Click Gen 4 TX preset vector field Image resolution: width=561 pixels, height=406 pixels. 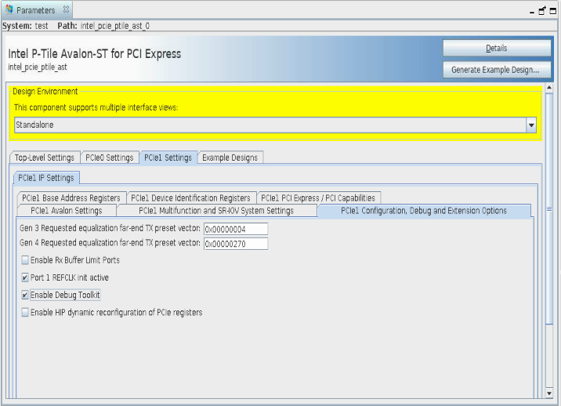click(x=236, y=244)
